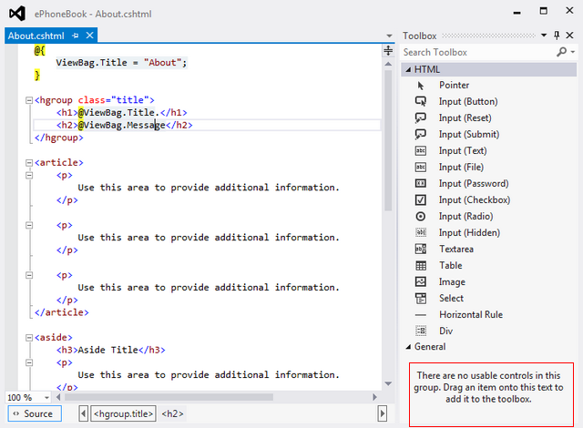The image size is (583, 428).
Task: Close the About.cshtml tab
Action: click(89, 36)
